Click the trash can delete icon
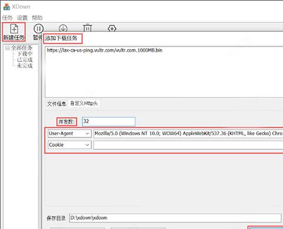This screenshot has height=229, width=283. [x=87, y=28]
